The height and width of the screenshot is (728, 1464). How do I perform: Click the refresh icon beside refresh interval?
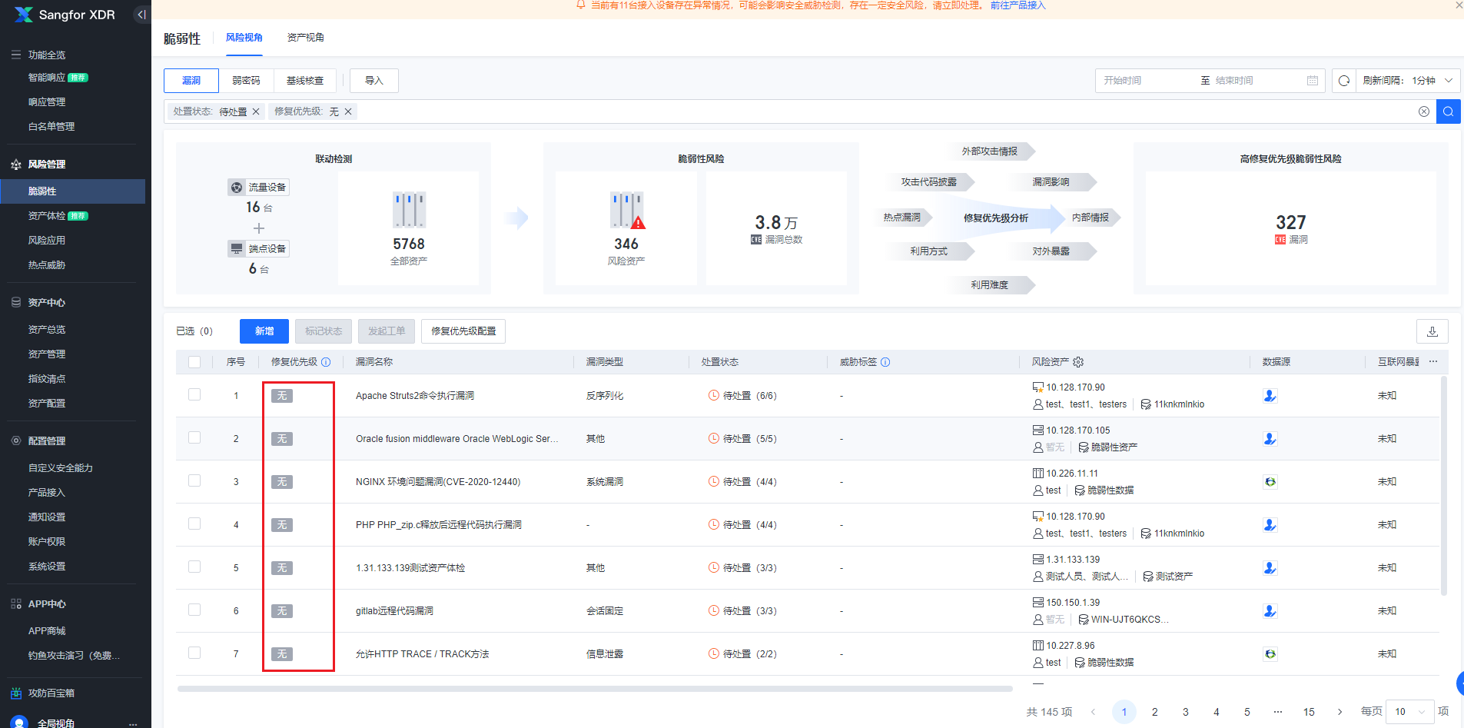[x=1343, y=81]
